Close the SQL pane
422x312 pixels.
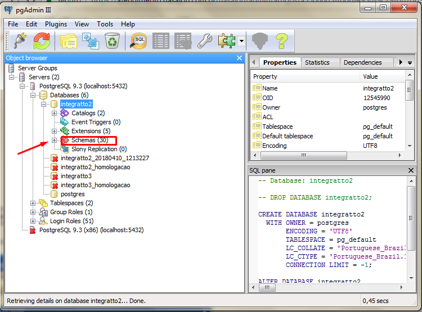pyautogui.click(x=410, y=170)
